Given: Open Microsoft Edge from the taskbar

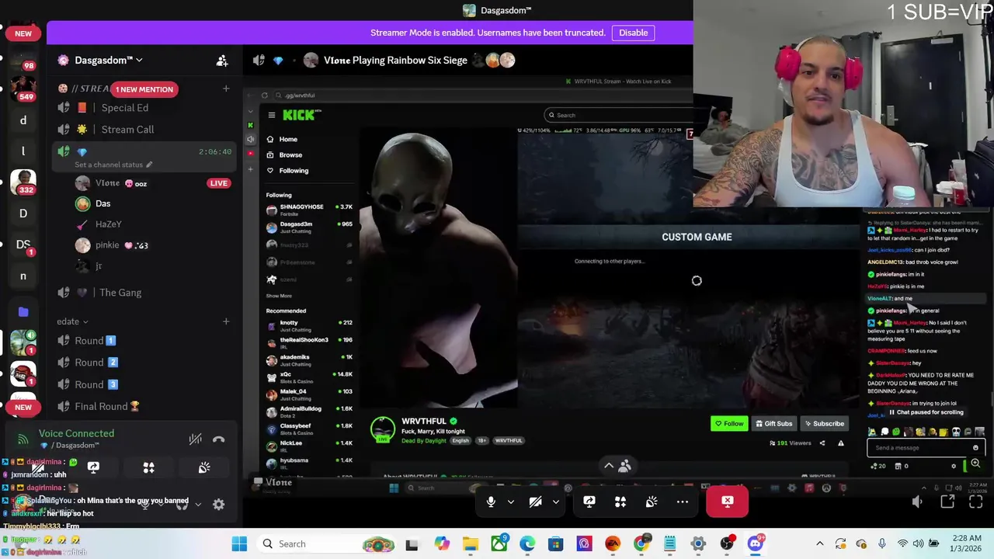Looking at the screenshot, I should click(x=527, y=543).
